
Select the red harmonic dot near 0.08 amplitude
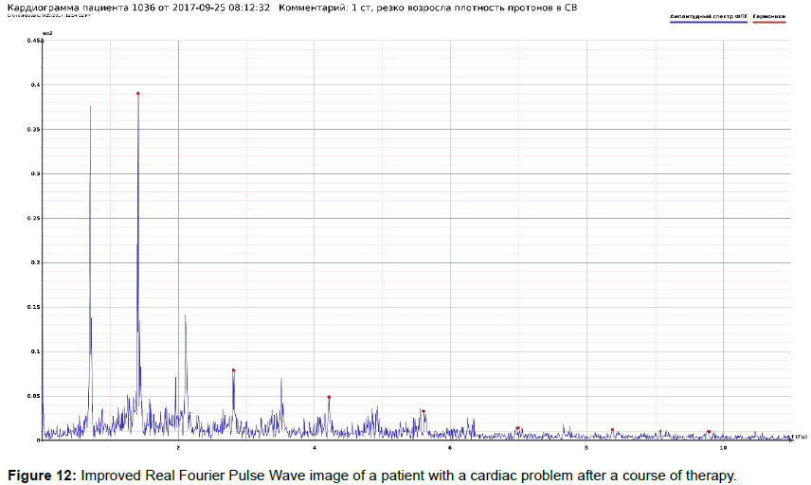point(233,370)
